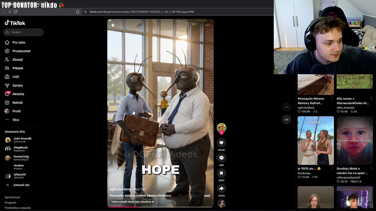Open ogfruitvideos profile in the recommendations list
The height and width of the screenshot is (211, 376).
point(306,108)
